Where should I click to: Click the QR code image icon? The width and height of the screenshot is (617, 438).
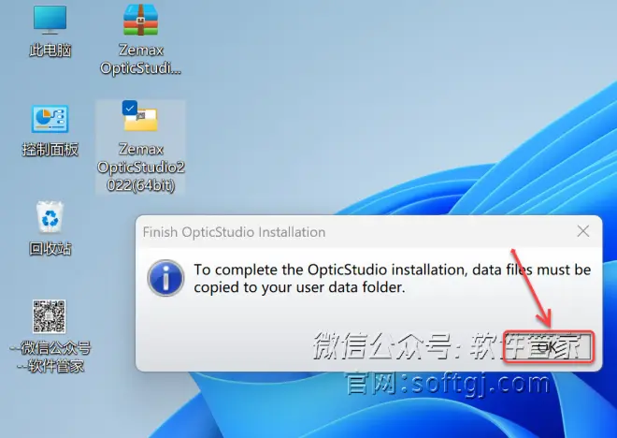(50, 316)
